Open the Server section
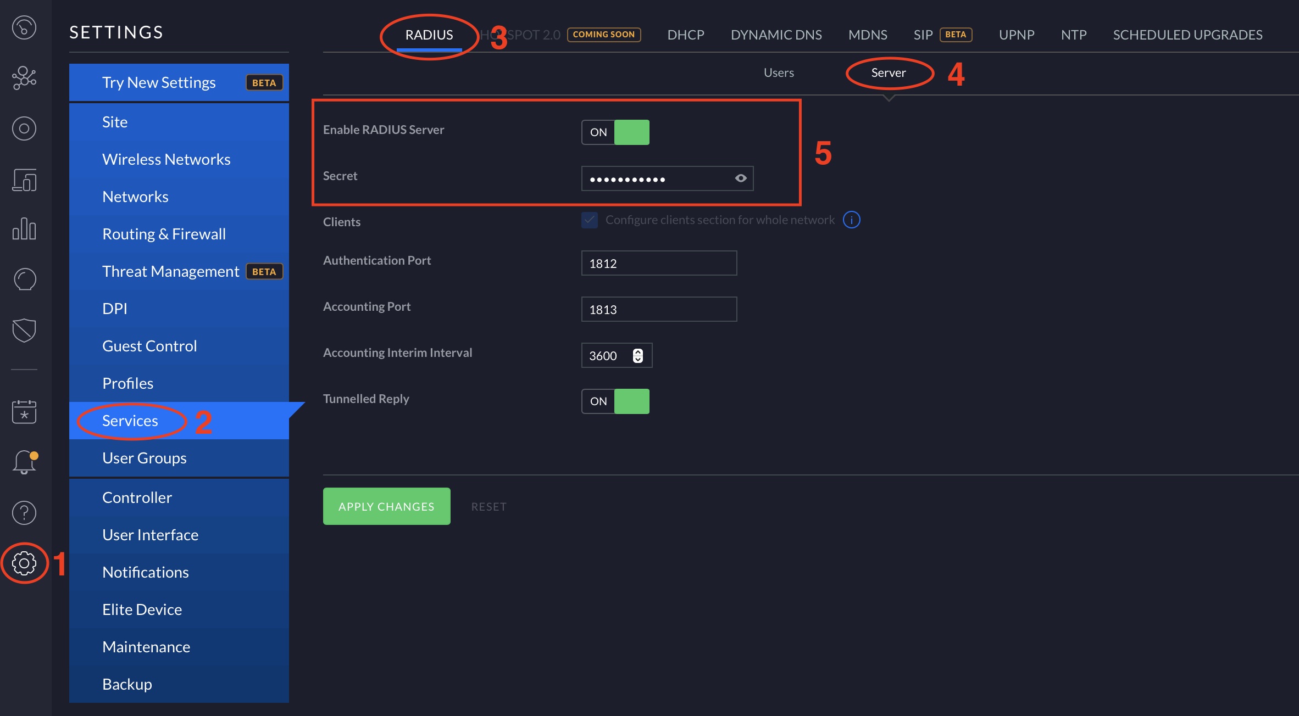The height and width of the screenshot is (716, 1299). point(888,71)
